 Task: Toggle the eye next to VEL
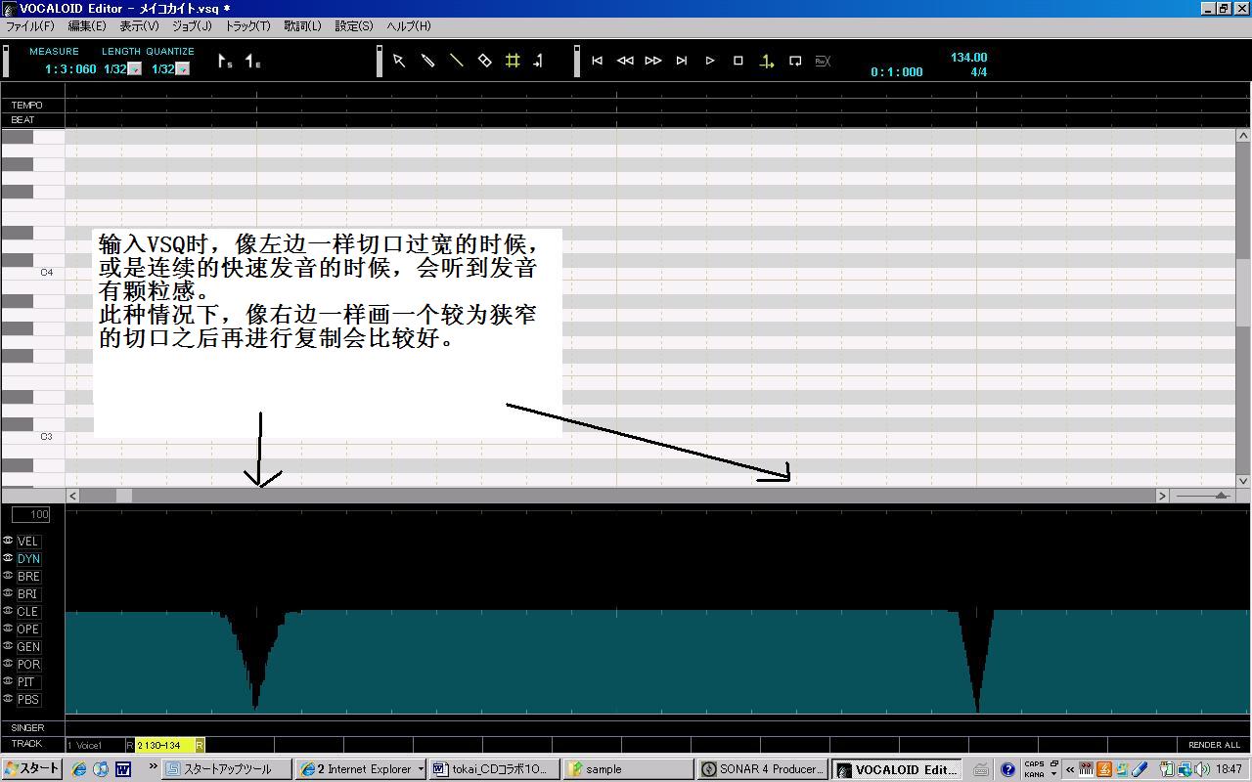click(8, 541)
